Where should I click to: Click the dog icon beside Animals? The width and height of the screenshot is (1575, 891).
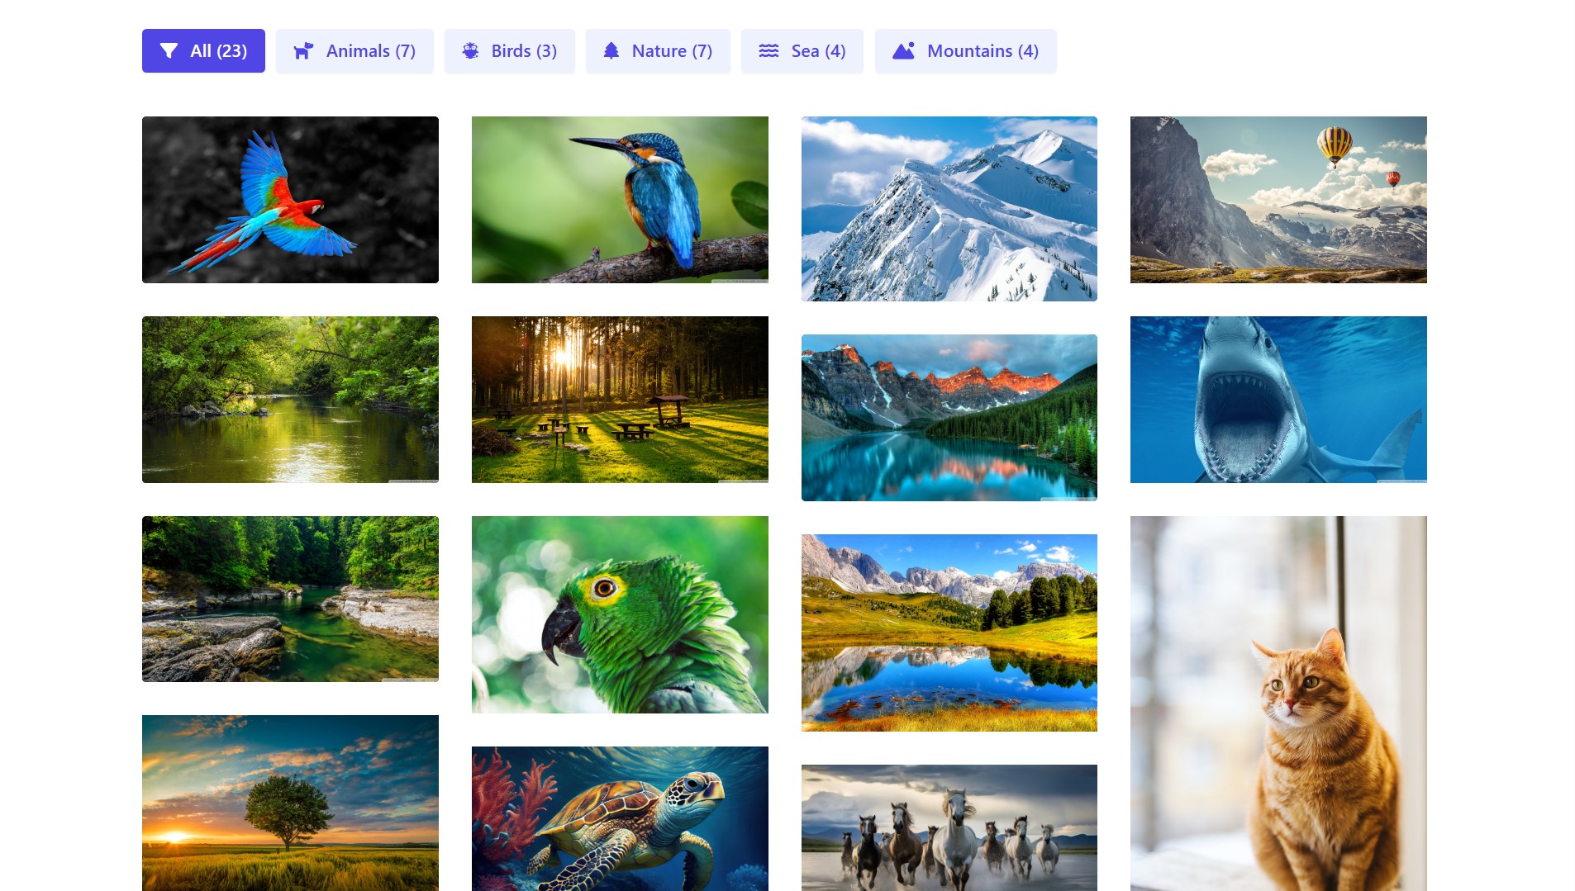tap(303, 51)
